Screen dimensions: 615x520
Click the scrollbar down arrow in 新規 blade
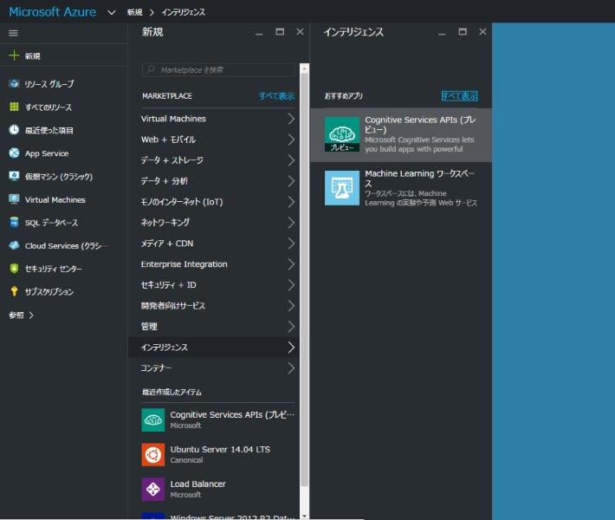(x=304, y=516)
